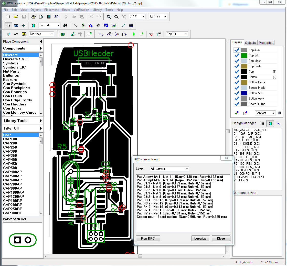The width and height of the screenshot is (287, 266).
Task: Click the nets icon in Design Manager
Action: coord(278,123)
